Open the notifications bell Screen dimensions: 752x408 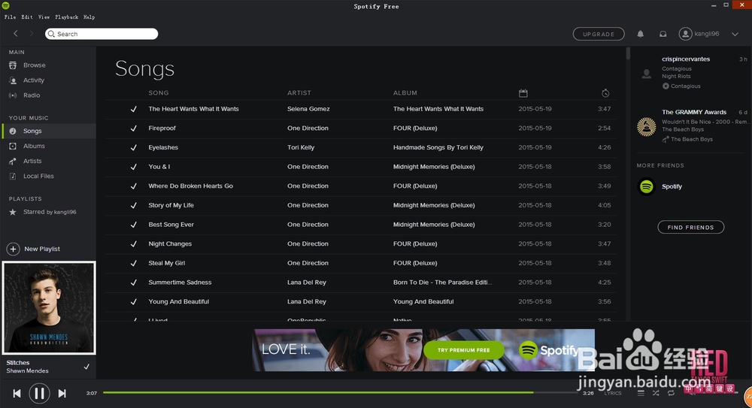(x=640, y=34)
